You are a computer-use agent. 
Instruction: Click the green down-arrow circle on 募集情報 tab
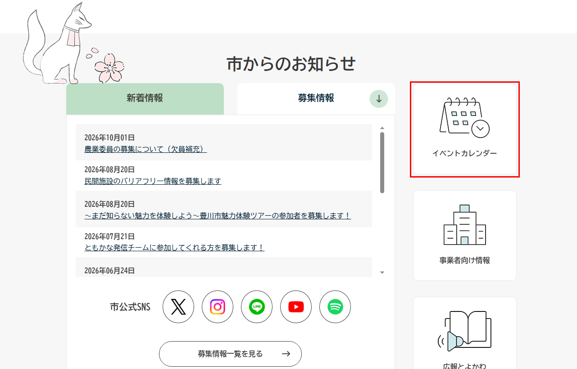(x=379, y=99)
